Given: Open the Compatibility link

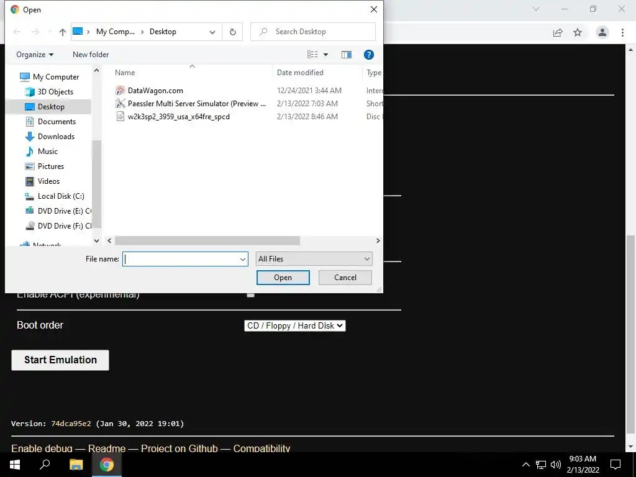Looking at the screenshot, I should (261, 448).
